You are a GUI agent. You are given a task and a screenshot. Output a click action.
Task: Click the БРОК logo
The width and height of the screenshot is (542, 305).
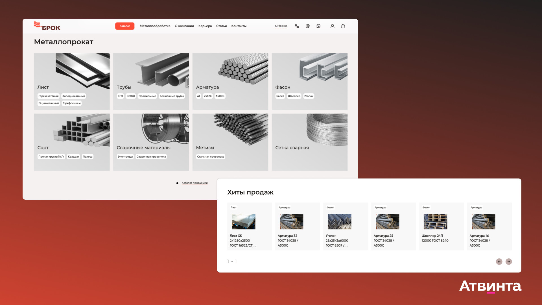47,26
